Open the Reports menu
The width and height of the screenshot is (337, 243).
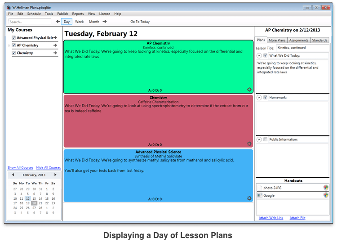pos(78,14)
